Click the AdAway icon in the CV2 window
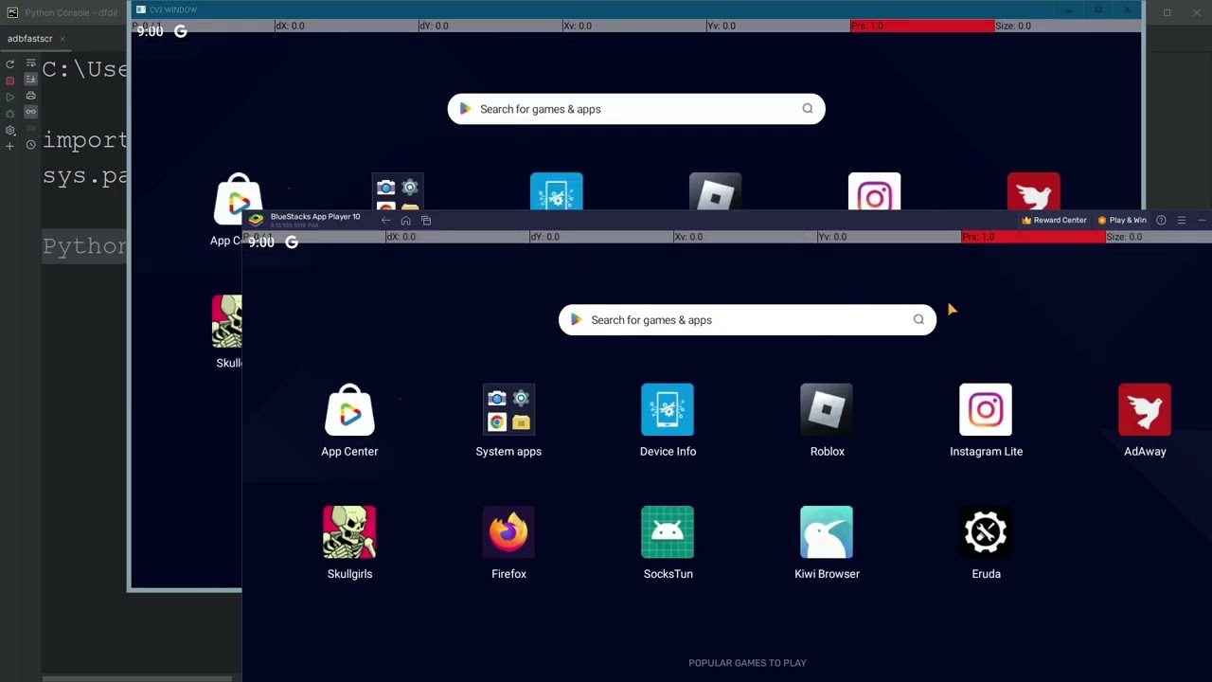Screen dimensions: 1212x682 tap(1033, 192)
